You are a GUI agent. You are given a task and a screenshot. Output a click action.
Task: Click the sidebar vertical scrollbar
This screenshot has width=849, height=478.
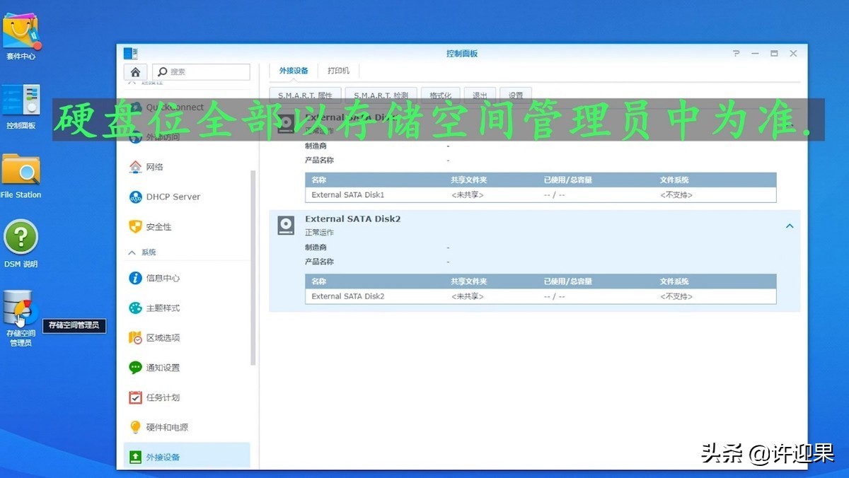point(253,269)
